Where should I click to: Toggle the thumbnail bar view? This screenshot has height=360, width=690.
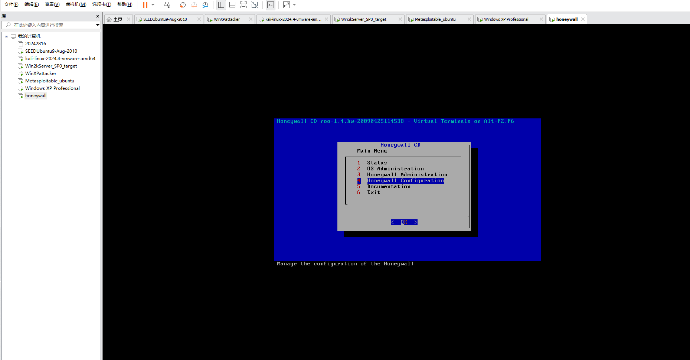(x=232, y=5)
